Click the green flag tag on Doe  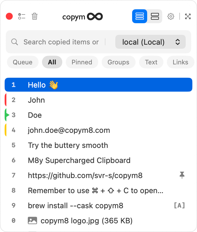pyautogui.click(x=7, y=115)
